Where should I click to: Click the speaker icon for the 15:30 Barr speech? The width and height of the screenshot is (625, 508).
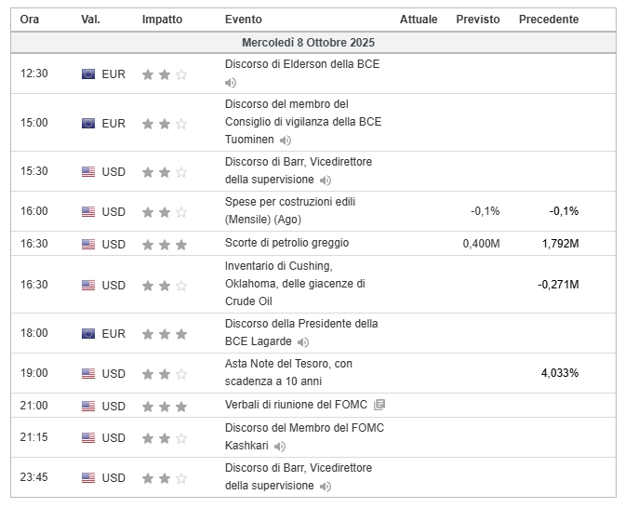[326, 180]
